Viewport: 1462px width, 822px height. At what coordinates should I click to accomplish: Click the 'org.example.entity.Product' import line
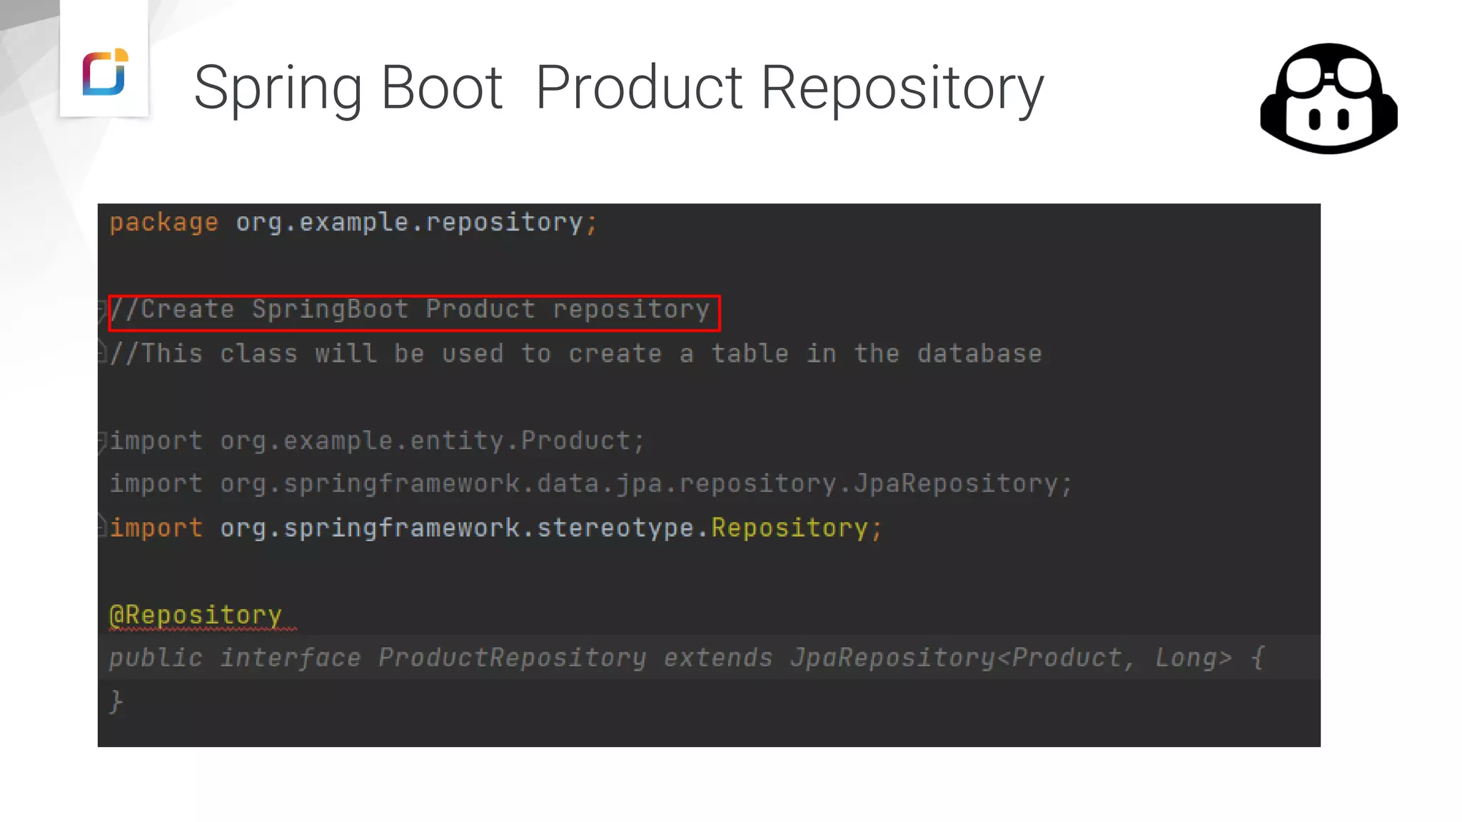[377, 441]
